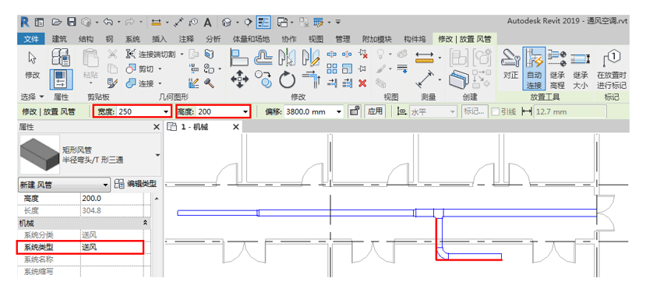Toggle the lock icon beside offset field
The height and width of the screenshot is (289, 646).
(x=353, y=111)
